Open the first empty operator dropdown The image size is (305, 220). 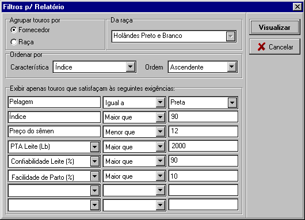pyautogui.click(x=161, y=191)
